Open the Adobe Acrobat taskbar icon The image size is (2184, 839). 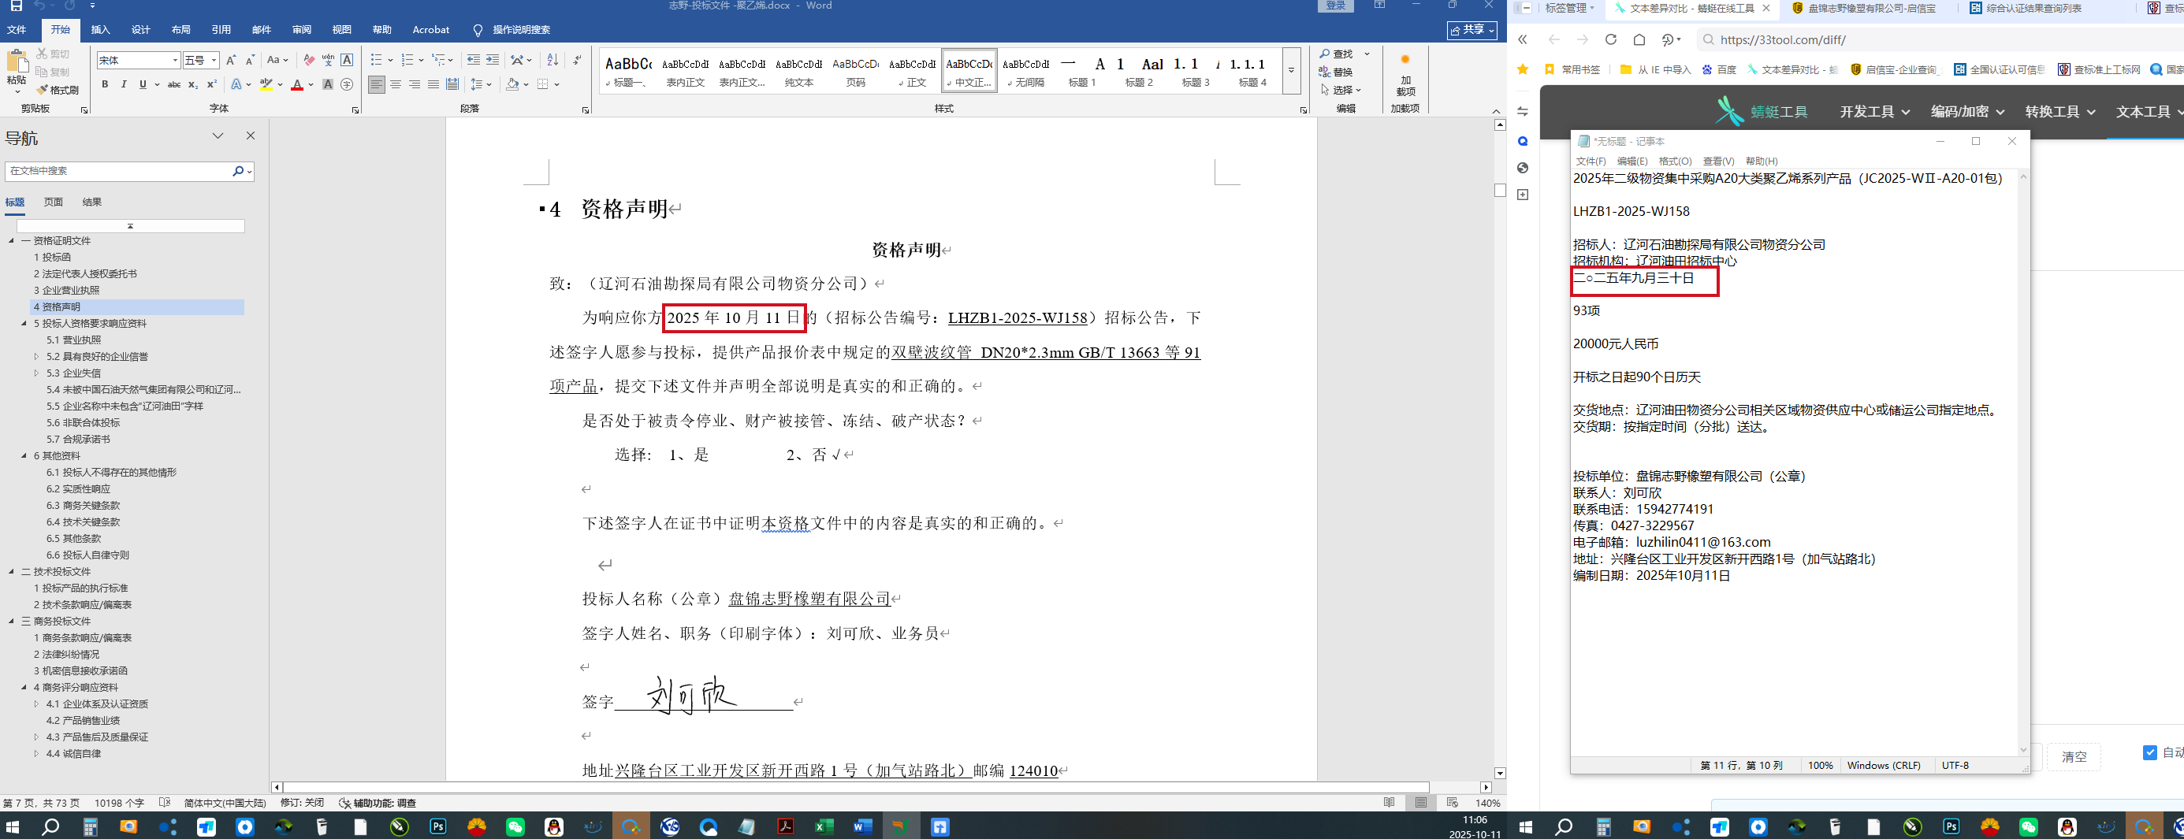tap(785, 826)
